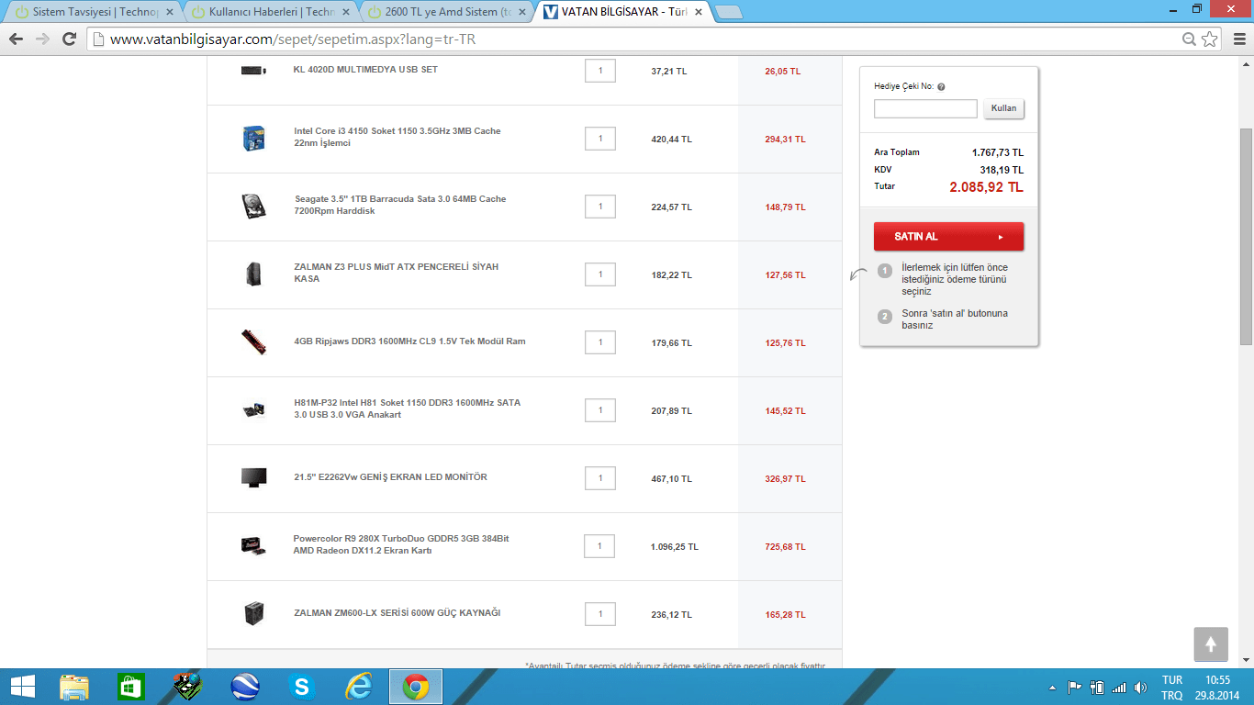Click the KL 4020D USB set product image

253,71
